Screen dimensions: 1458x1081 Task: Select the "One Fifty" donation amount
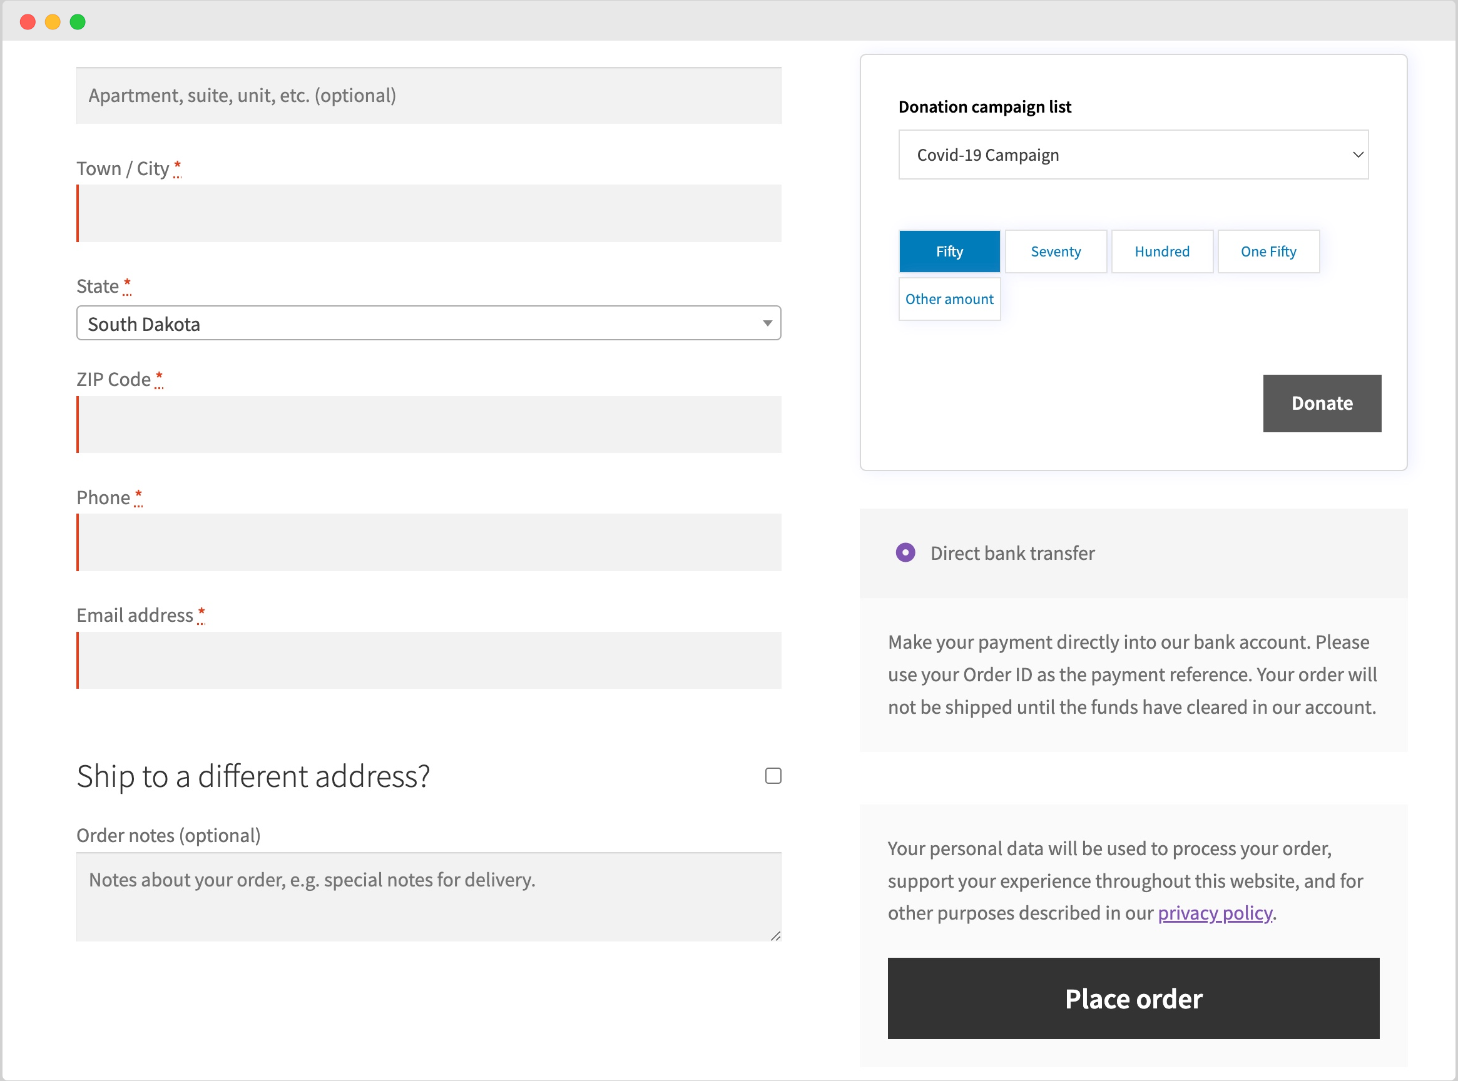pos(1268,251)
